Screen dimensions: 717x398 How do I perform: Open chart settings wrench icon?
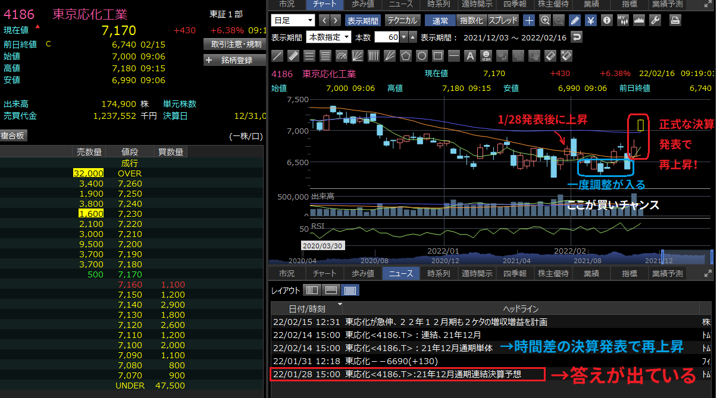[x=655, y=20]
